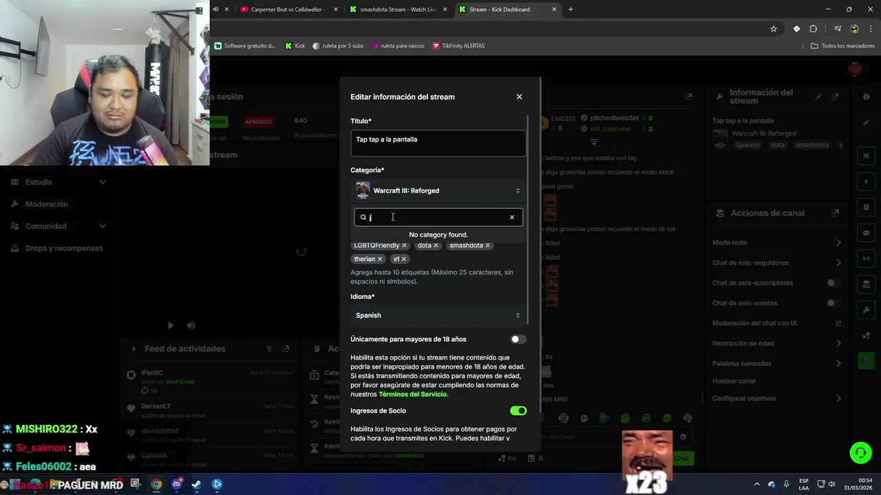881x495 pixels.
Task: Pop out Acciones de canal panel
Action: [x=835, y=213]
